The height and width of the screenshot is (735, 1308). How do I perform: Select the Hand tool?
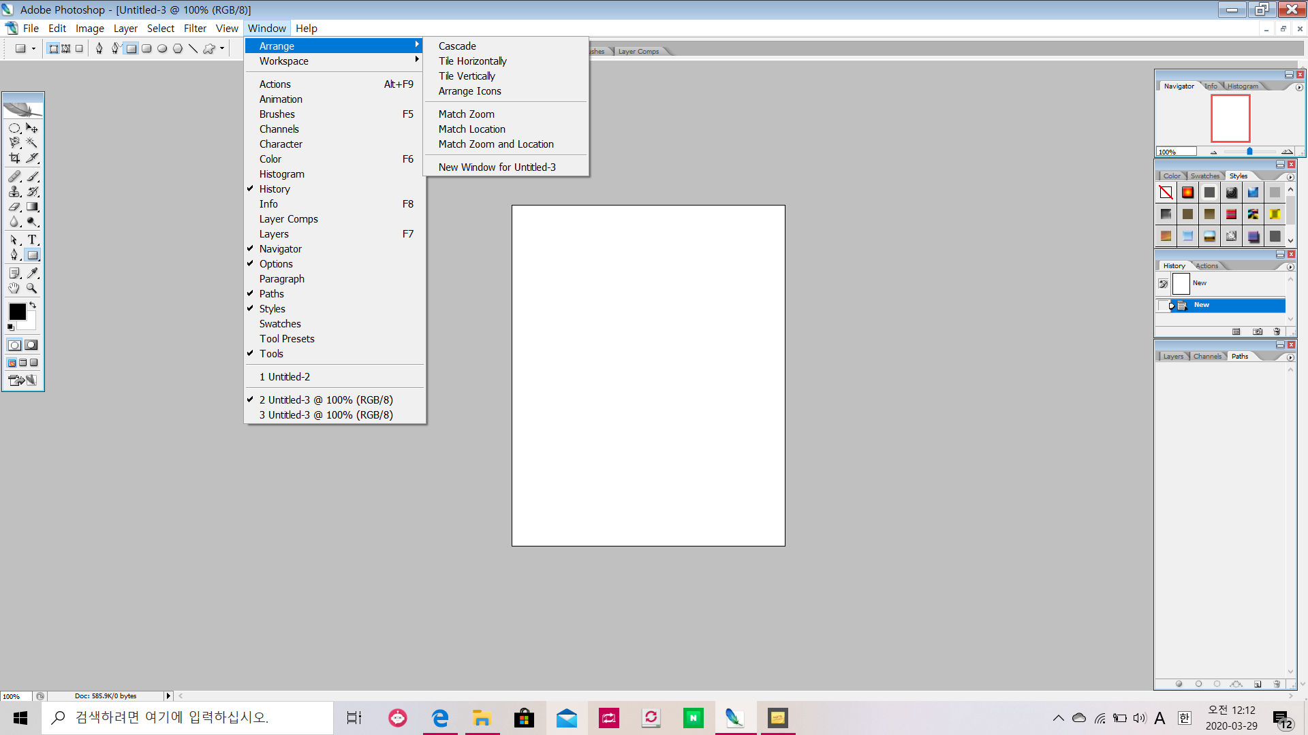14,288
